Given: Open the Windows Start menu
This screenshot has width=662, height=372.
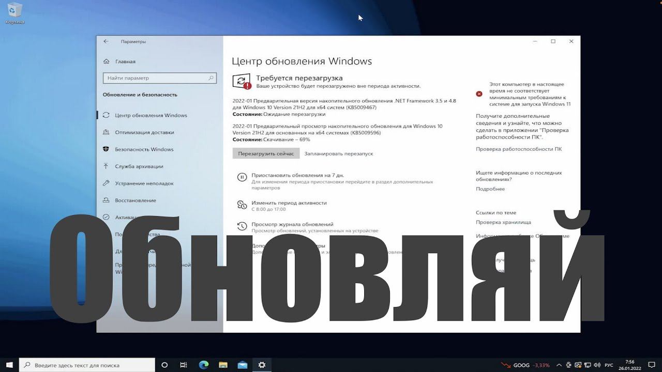Looking at the screenshot, I should click(x=9, y=365).
